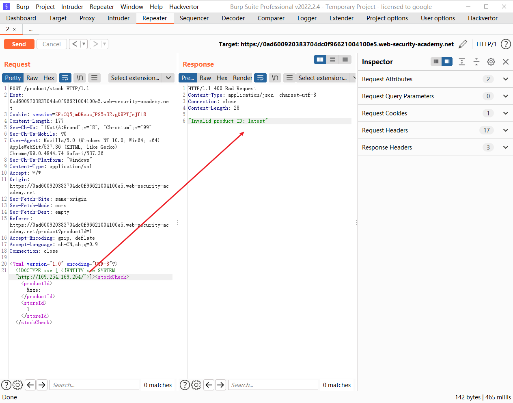Open the Intruder menu

pyautogui.click(x=72, y=6)
